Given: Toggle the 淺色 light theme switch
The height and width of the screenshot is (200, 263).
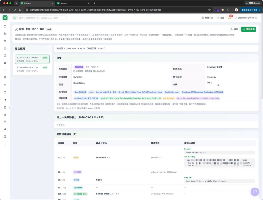Looking at the screenshot, I should coord(220,18).
